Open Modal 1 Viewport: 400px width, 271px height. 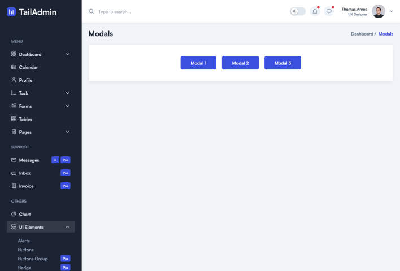coord(198,63)
